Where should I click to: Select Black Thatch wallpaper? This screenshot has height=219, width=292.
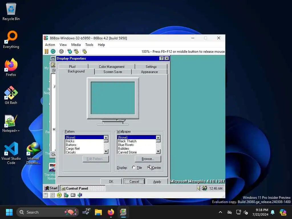tap(137, 141)
